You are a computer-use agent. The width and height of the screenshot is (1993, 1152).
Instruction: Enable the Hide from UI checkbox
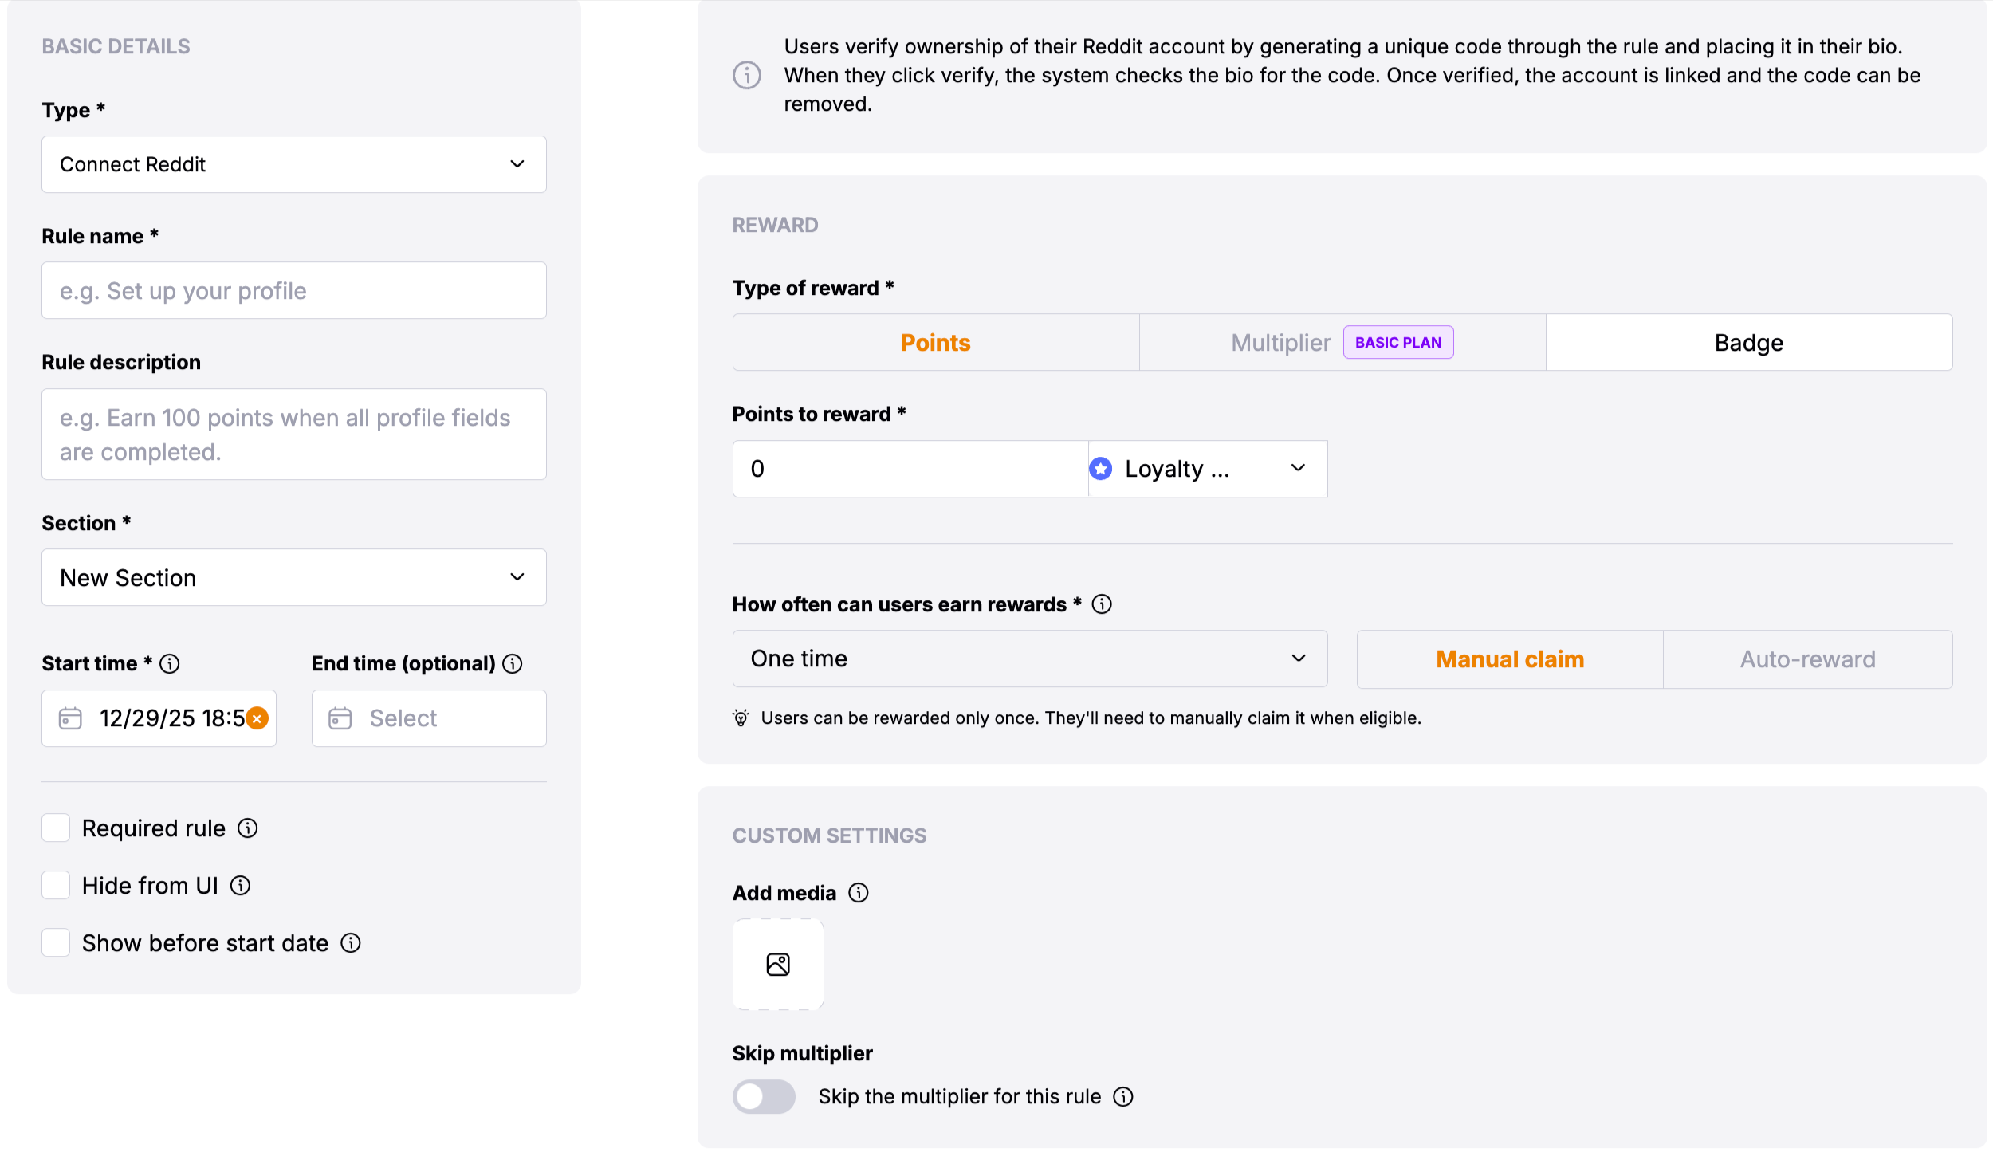(56, 886)
